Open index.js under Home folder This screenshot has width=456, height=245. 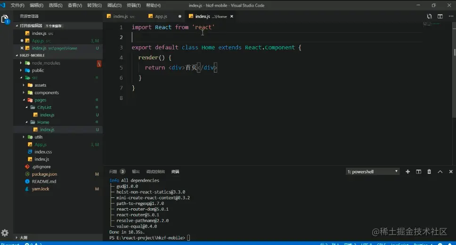click(x=47, y=130)
